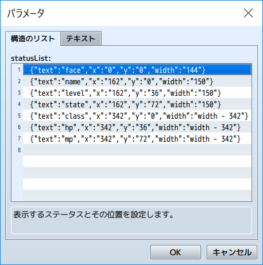Select the "mp" status list row

point(137,138)
